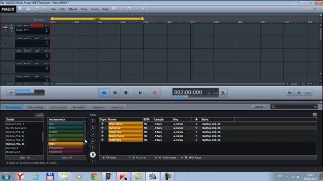Click the stop transport button
The image size is (323, 181).
coord(126,93)
